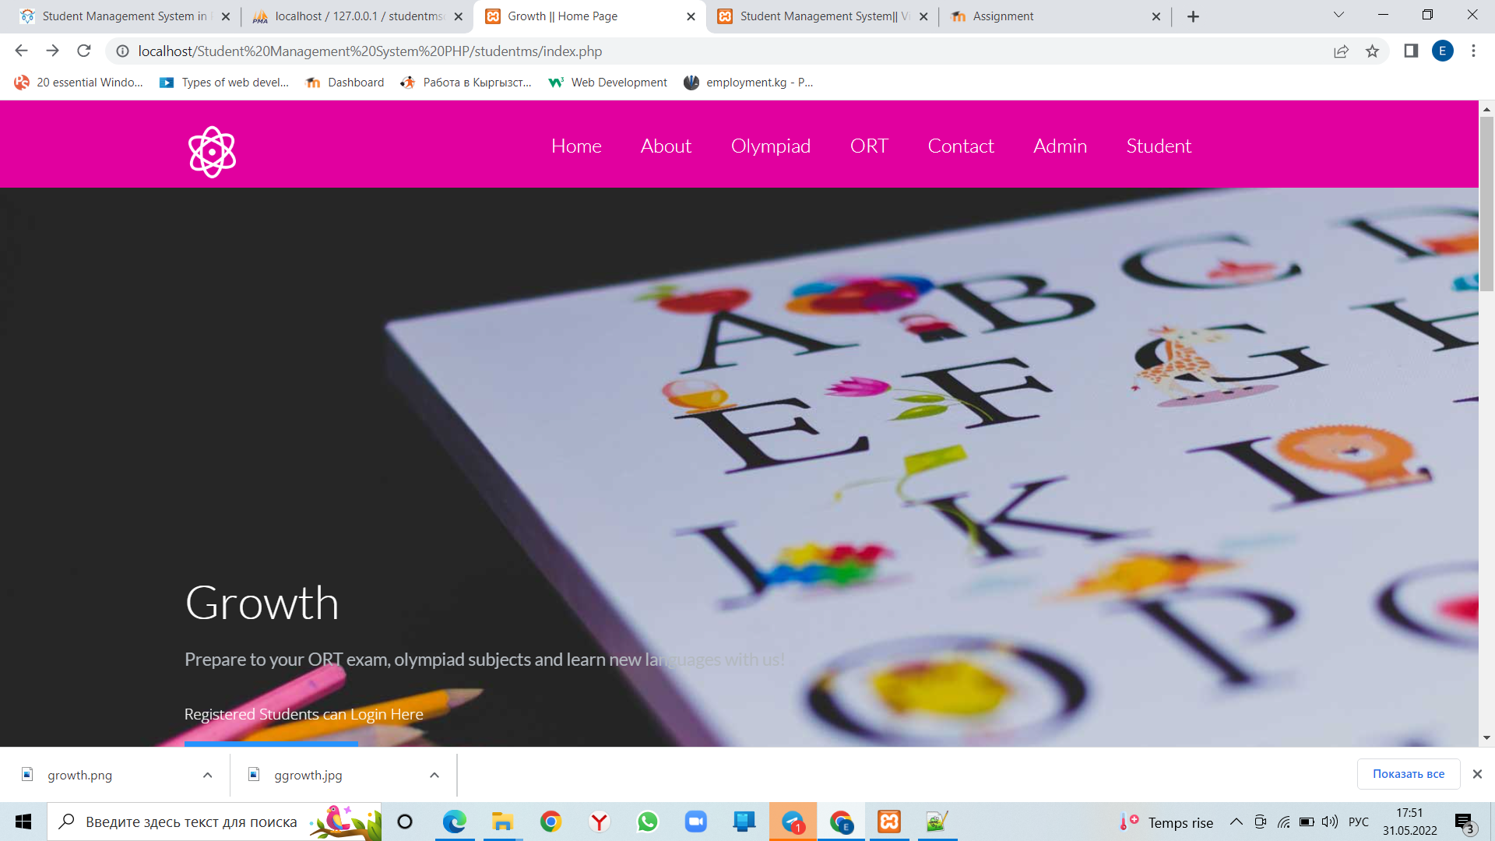Open the Chrome three-dot menu
The image size is (1495, 841).
click(x=1473, y=51)
